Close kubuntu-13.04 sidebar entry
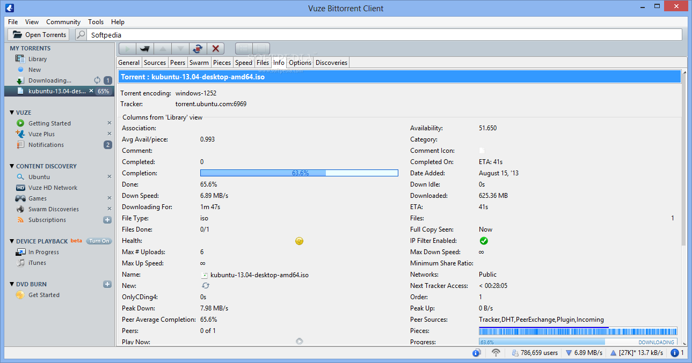 tap(91, 91)
